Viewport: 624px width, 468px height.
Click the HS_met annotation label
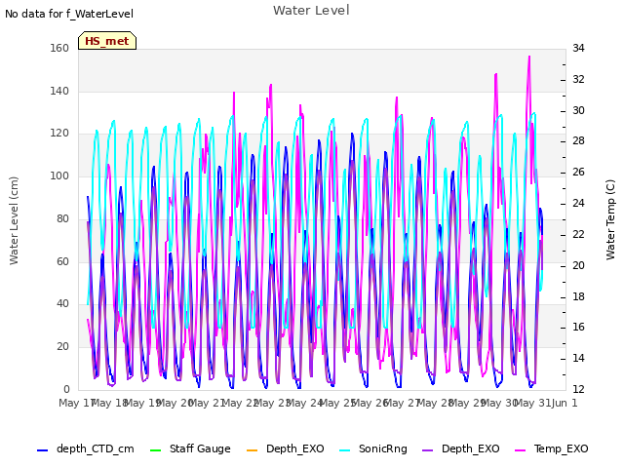[x=107, y=41]
